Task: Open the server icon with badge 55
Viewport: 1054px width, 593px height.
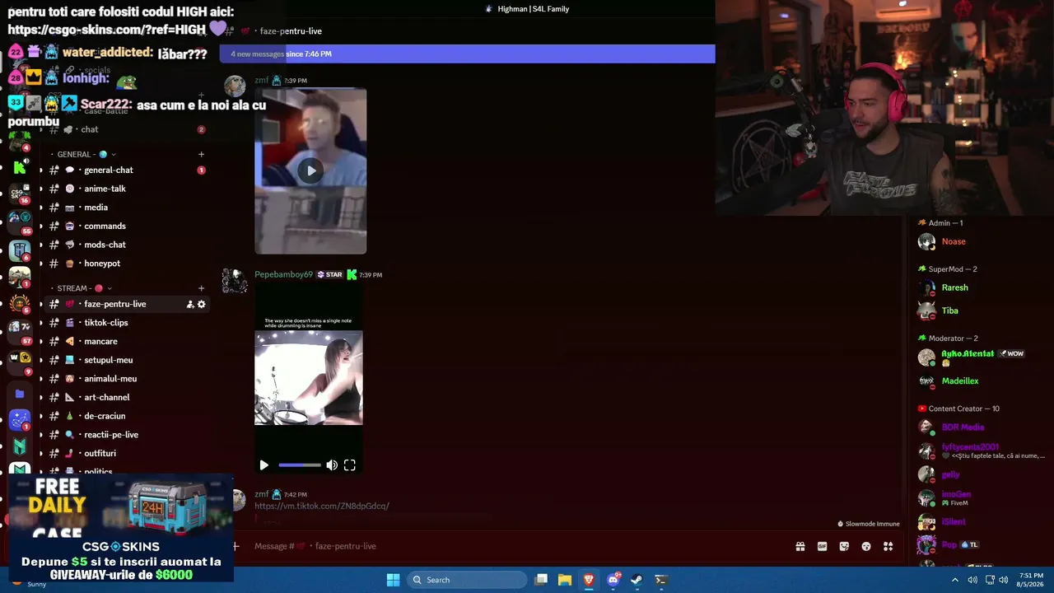Action: (x=20, y=222)
